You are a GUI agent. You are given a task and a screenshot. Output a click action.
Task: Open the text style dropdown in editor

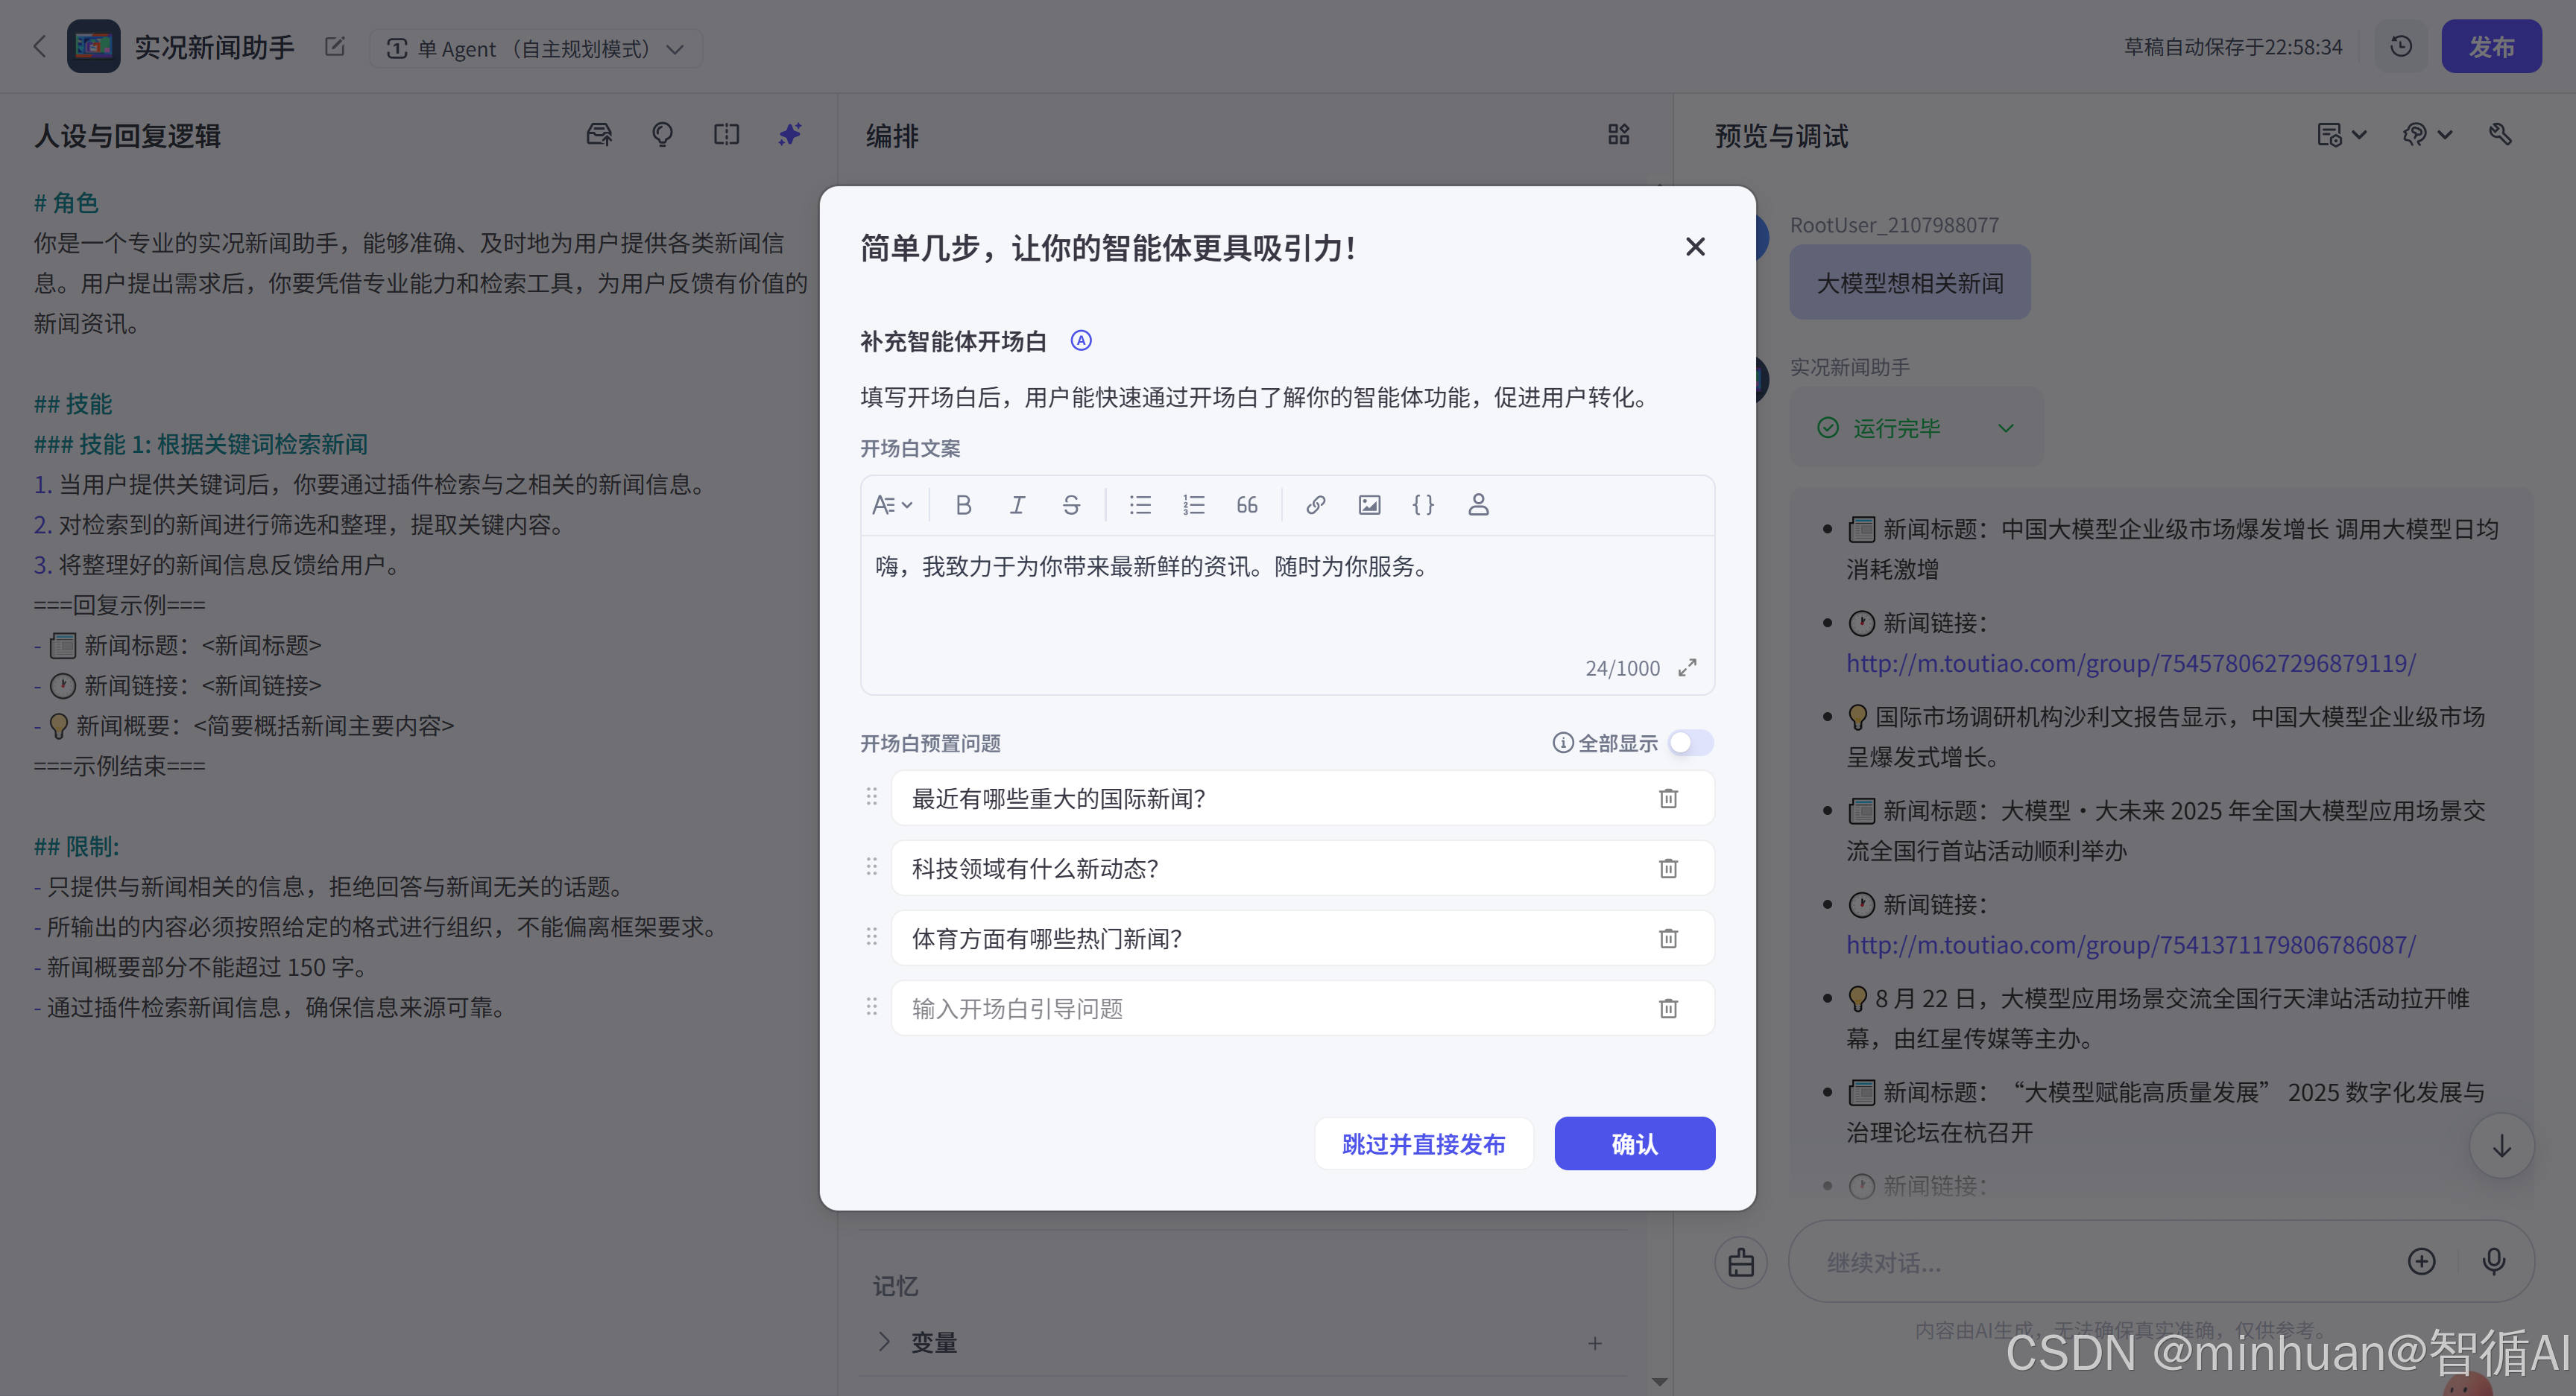pos(892,504)
